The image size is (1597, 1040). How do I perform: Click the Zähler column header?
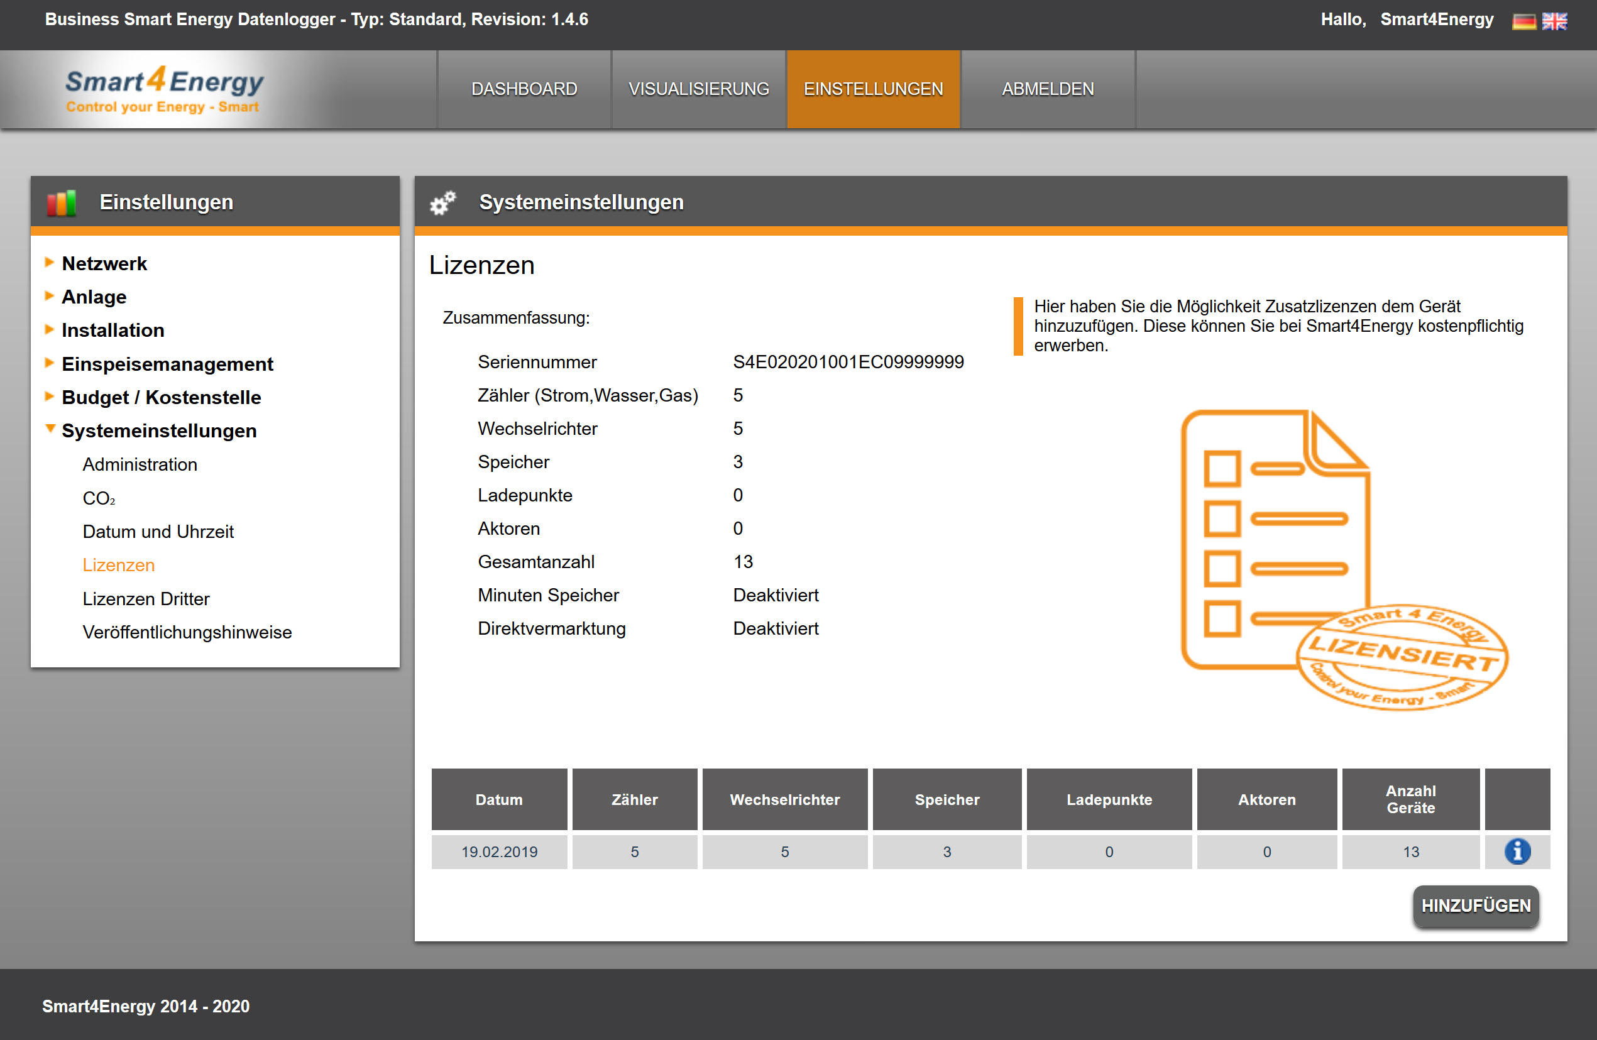(x=634, y=799)
